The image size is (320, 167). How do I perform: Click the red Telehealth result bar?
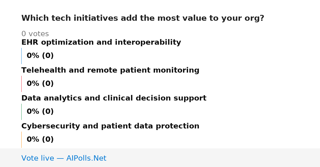[x=21, y=84]
